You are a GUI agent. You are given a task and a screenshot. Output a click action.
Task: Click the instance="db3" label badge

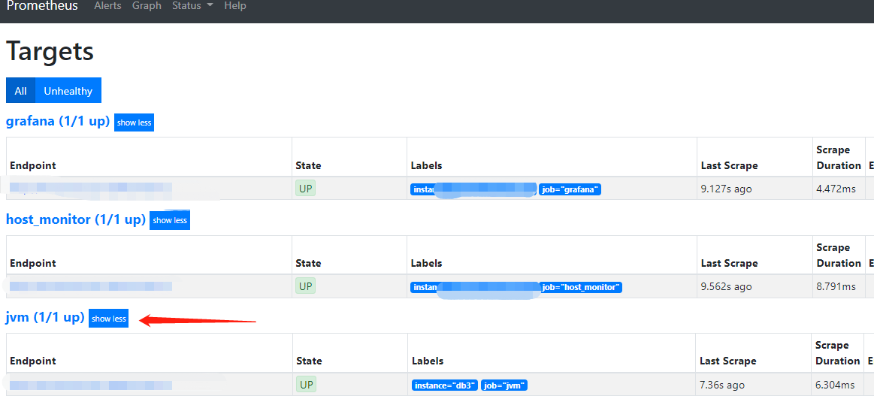pyautogui.click(x=445, y=385)
